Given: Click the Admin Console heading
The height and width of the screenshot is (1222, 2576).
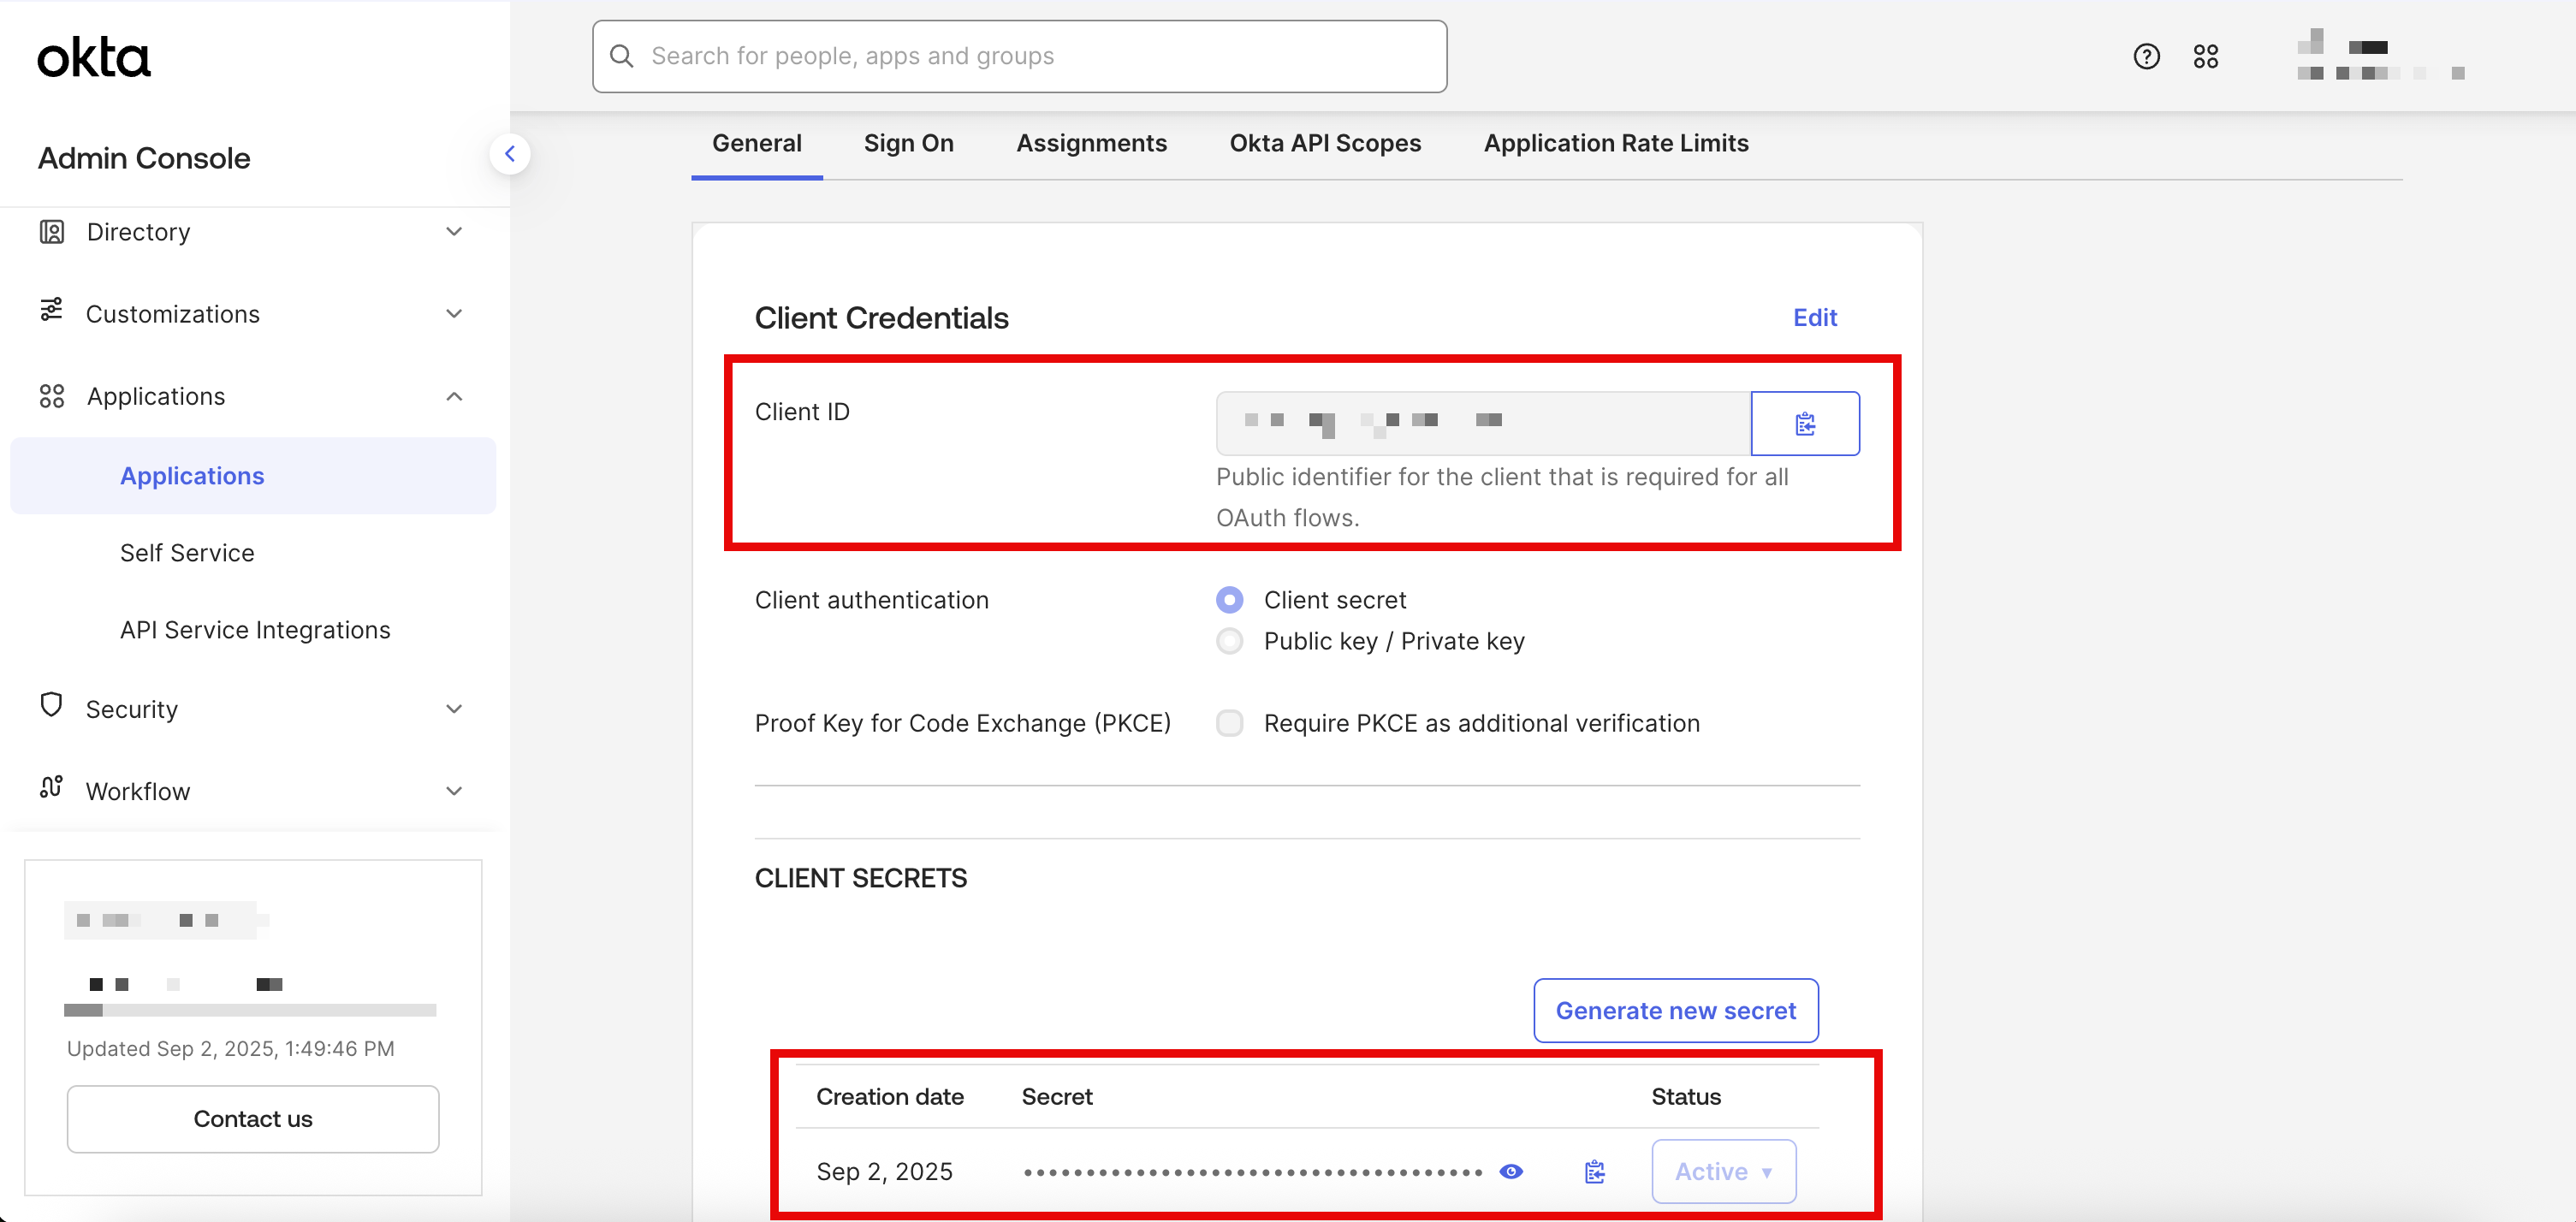Looking at the screenshot, I should coord(144,158).
